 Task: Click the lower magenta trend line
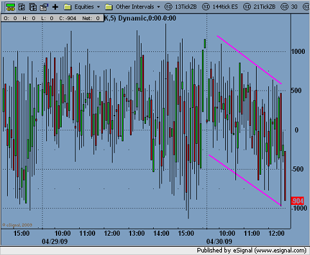click(245, 180)
